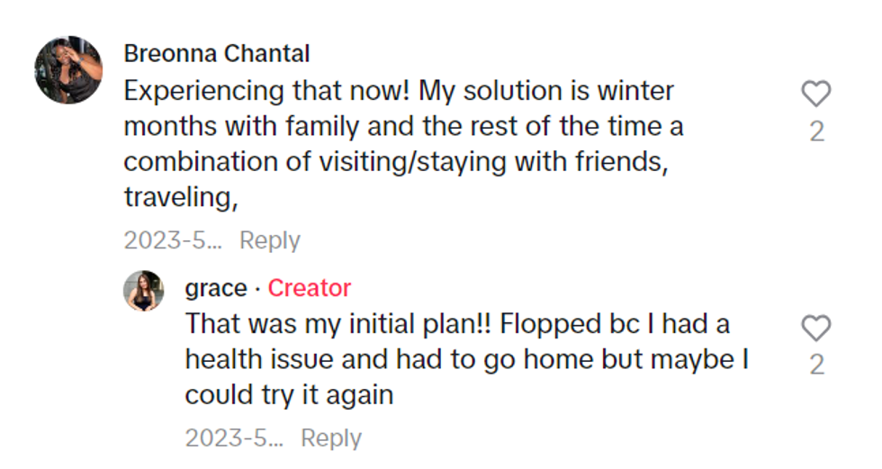Click the Creator badge next to grace
The width and height of the screenshot is (882, 469).
click(309, 288)
